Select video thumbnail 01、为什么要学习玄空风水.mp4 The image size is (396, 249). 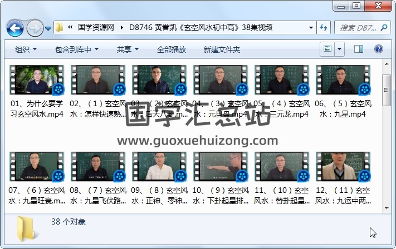point(37,80)
